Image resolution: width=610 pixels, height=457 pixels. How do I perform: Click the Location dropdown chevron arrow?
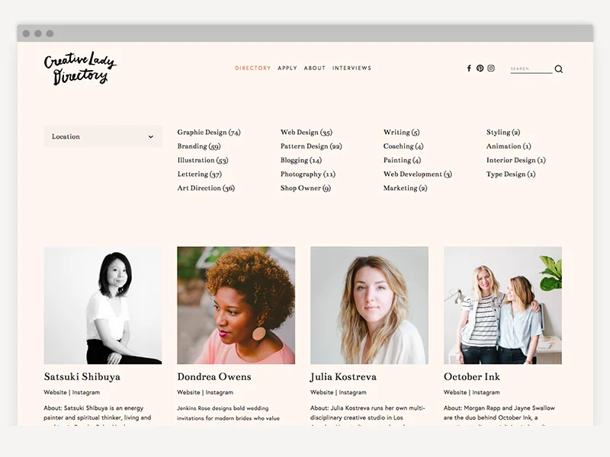point(150,137)
